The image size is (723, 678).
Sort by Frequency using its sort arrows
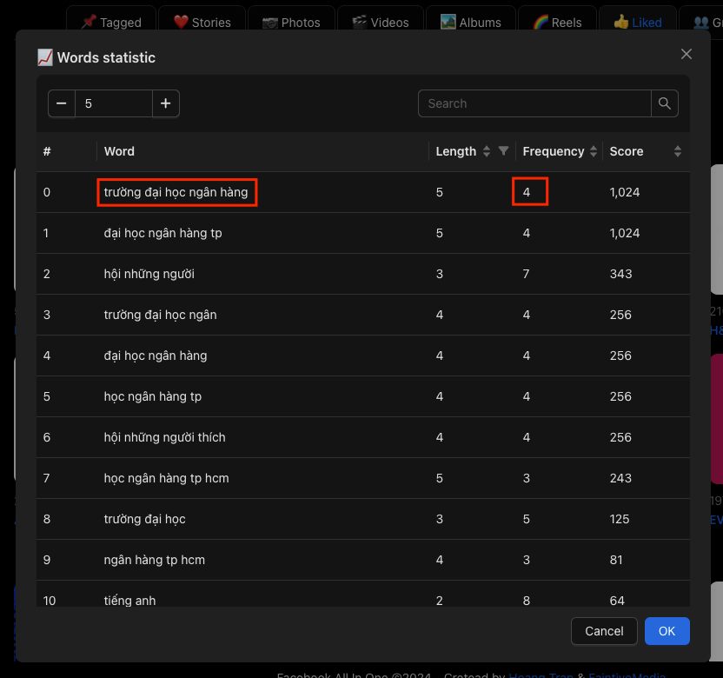tap(594, 151)
